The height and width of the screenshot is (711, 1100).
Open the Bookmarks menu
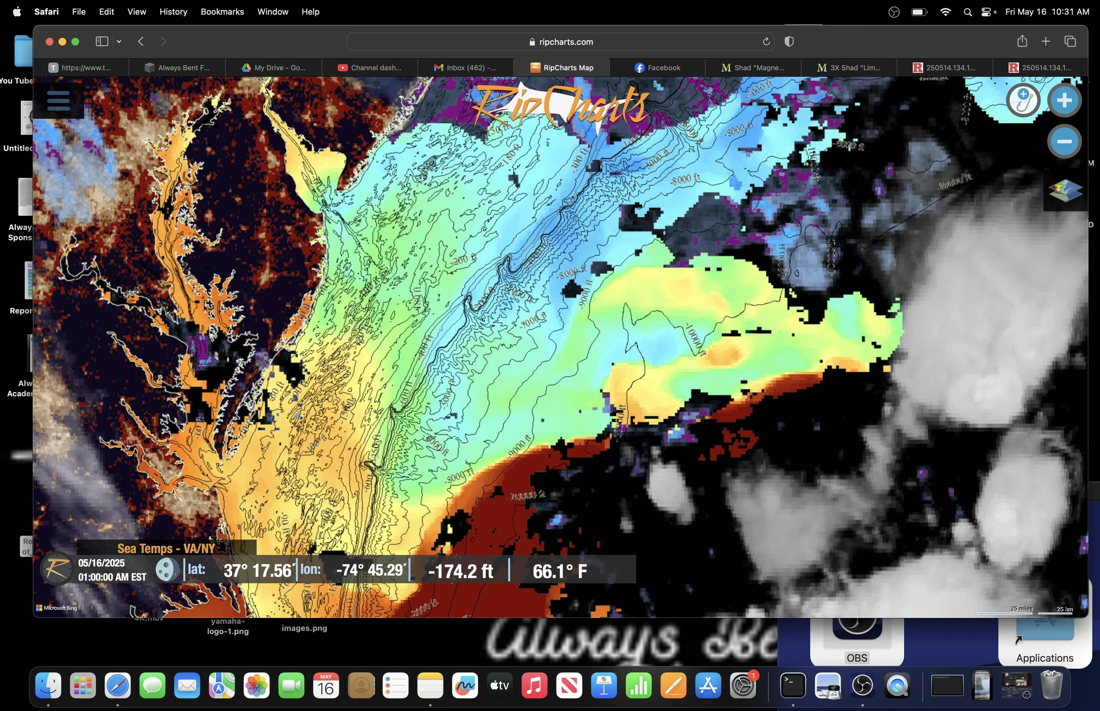[x=222, y=12]
